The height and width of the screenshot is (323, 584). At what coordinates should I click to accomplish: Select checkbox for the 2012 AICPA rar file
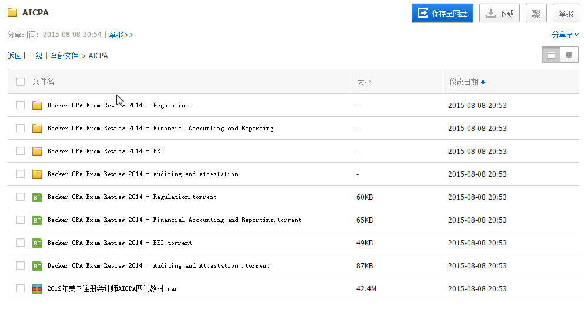[21, 289]
